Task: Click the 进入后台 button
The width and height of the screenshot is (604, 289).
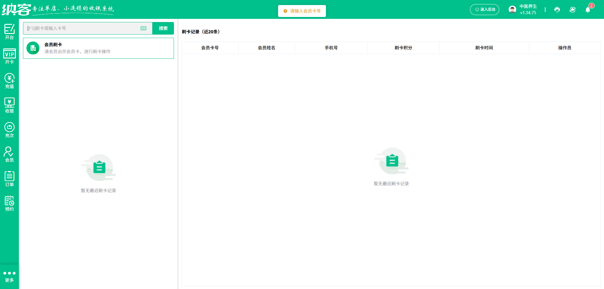Action: click(x=484, y=9)
